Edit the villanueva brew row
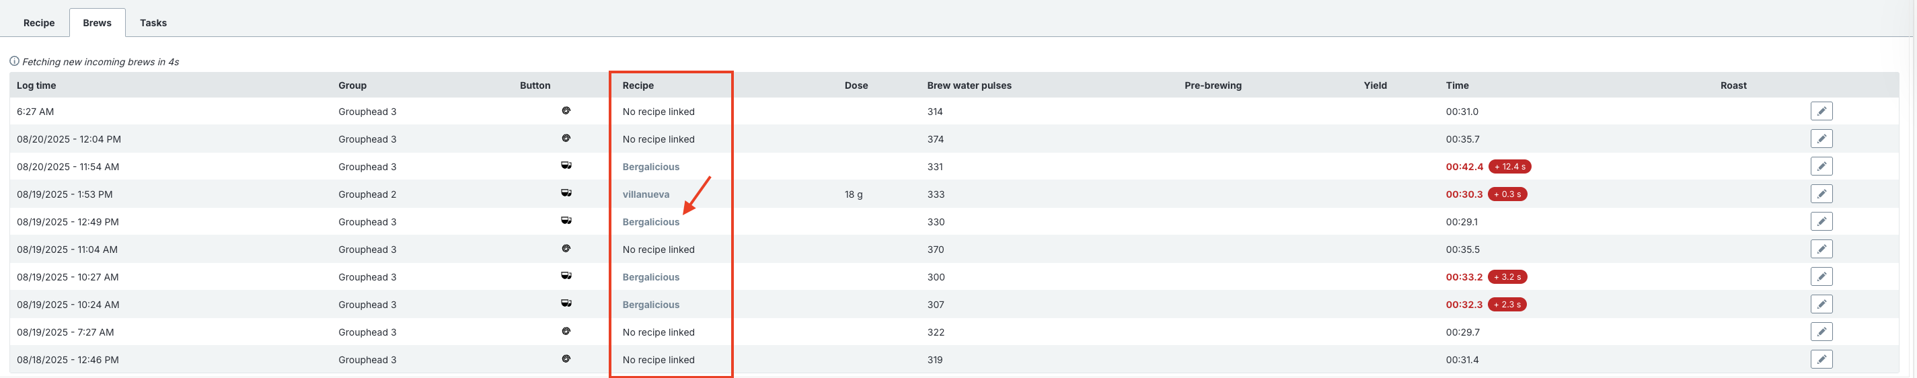This screenshot has width=1917, height=378. point(1821,194)
